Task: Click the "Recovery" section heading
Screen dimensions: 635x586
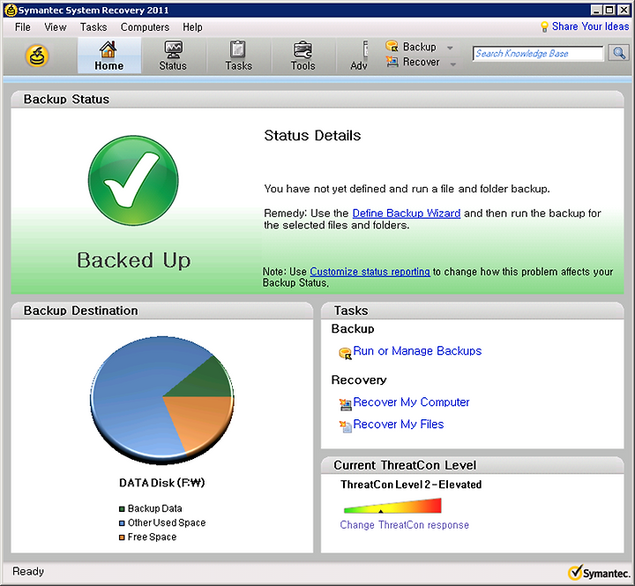Action: 359,380
